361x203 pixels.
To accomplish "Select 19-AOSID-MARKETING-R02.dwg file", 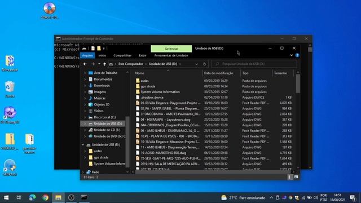I will coord(163,153).
